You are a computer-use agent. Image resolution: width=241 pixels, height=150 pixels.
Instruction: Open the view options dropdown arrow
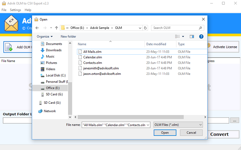tap(183, 37)
